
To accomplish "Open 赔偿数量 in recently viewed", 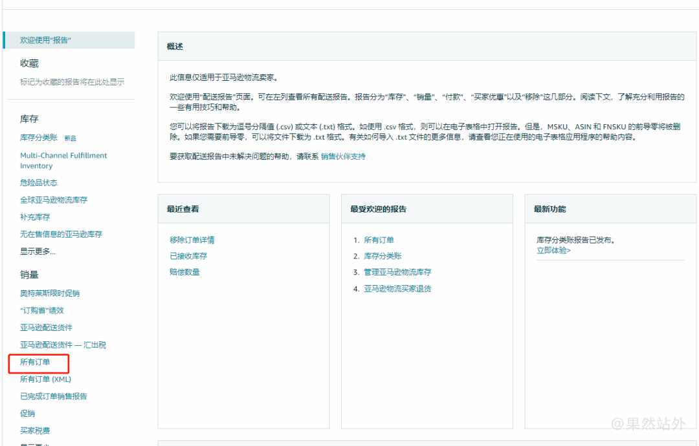I will click(184, 272).
